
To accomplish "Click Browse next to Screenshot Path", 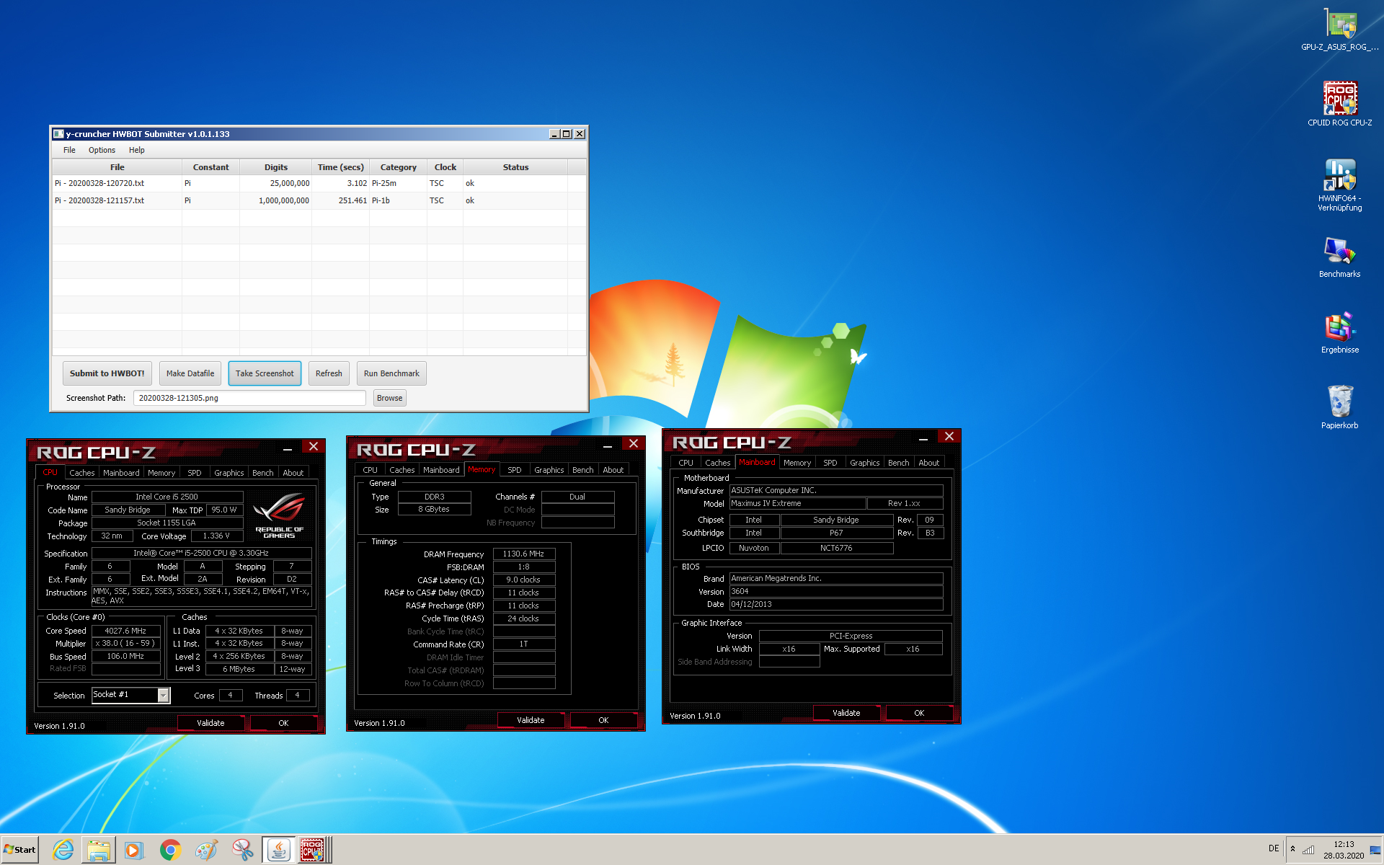I will [389, 398].
